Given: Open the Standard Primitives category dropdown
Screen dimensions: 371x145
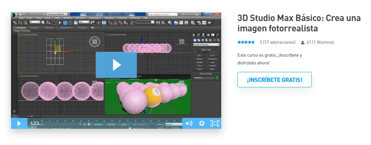Looking at the screenshot, I should tap(206, 45).
